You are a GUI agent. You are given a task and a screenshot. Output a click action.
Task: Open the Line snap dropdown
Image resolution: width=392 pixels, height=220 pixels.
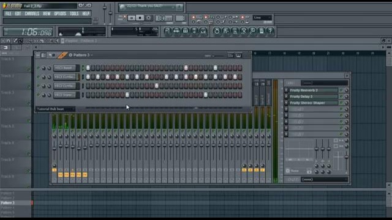pos(262,18)
